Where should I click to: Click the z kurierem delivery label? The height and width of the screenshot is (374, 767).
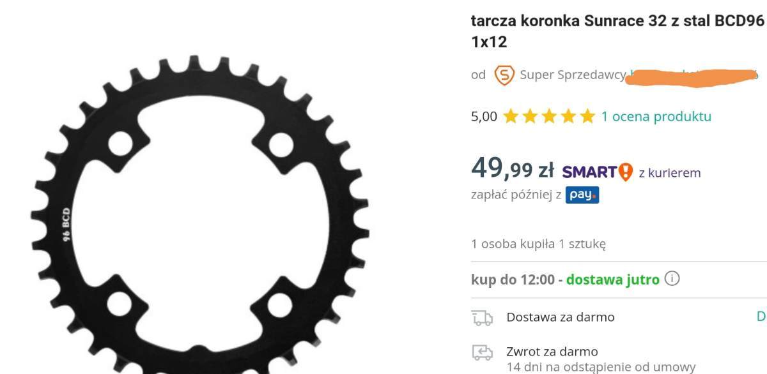click(x=670, y=173)
